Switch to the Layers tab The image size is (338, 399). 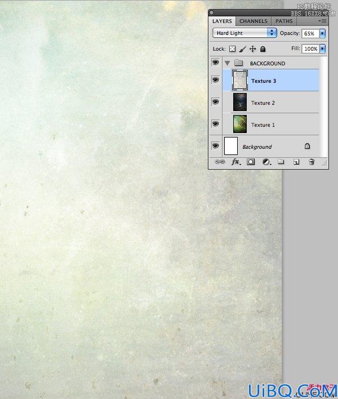(x=223, y=21)
